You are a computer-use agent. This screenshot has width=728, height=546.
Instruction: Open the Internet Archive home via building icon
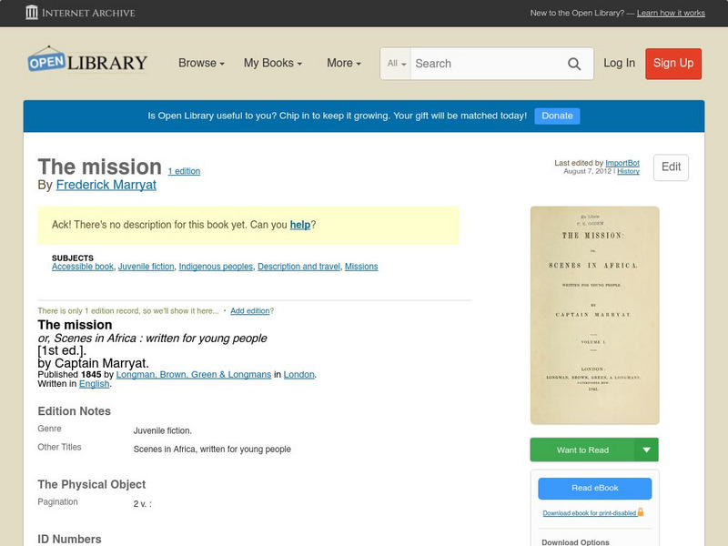[x=31, y=13]
